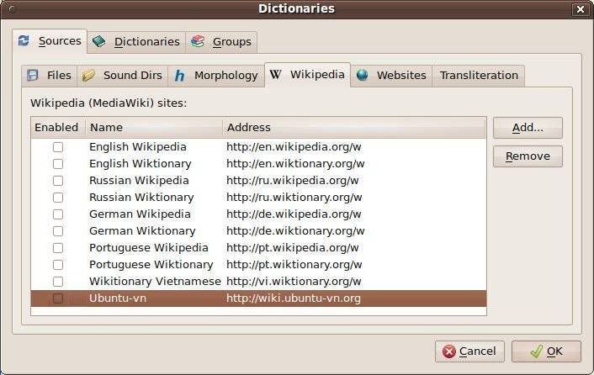Image resolution: width=594 pixels, height=375 pixels.
Task: Enable the German Wikipedia site checkbox
Action: (x=58, y=214)
